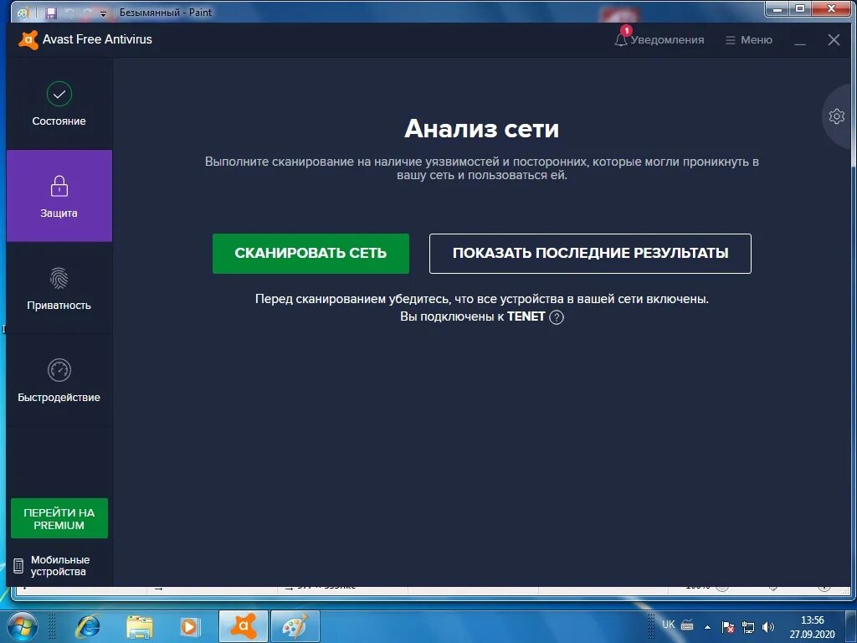Show hidden tray icons arrow
The image size is (857, 643).
click(x=708, y=627)
